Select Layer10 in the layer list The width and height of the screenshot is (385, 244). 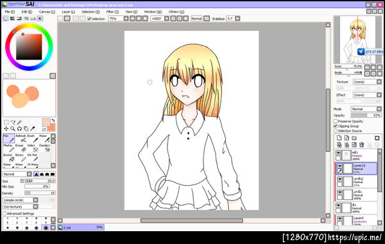click(356, 168)
